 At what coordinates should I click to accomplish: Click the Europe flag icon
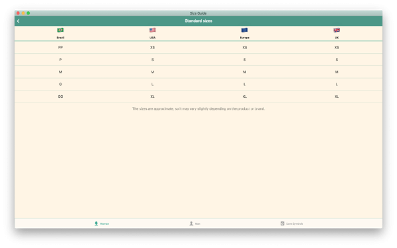tap(244, 30)
